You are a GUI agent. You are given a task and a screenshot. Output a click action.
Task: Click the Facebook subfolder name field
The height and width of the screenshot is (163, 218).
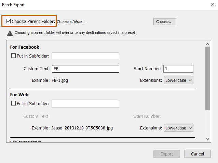coord(85,56)
